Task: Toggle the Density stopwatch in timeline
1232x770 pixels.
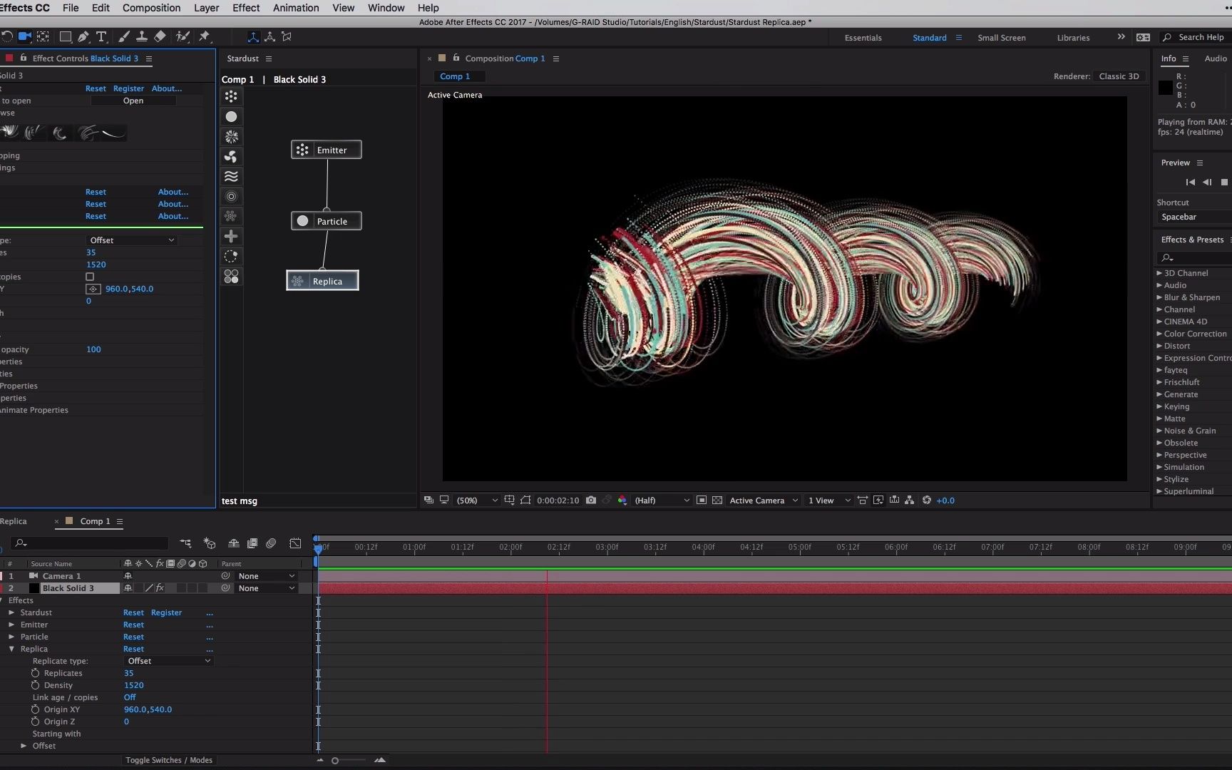Action: [x=36, y=685]
